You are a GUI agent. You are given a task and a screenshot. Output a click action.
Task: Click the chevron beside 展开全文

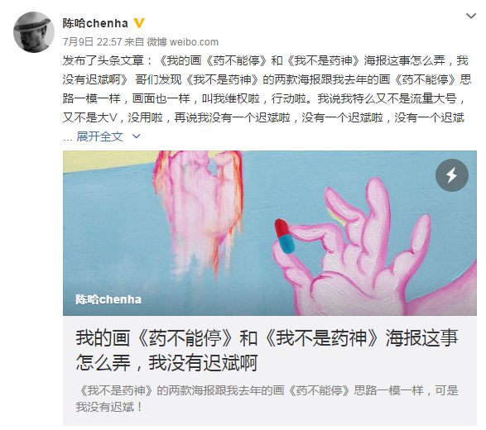pos(137,136)
